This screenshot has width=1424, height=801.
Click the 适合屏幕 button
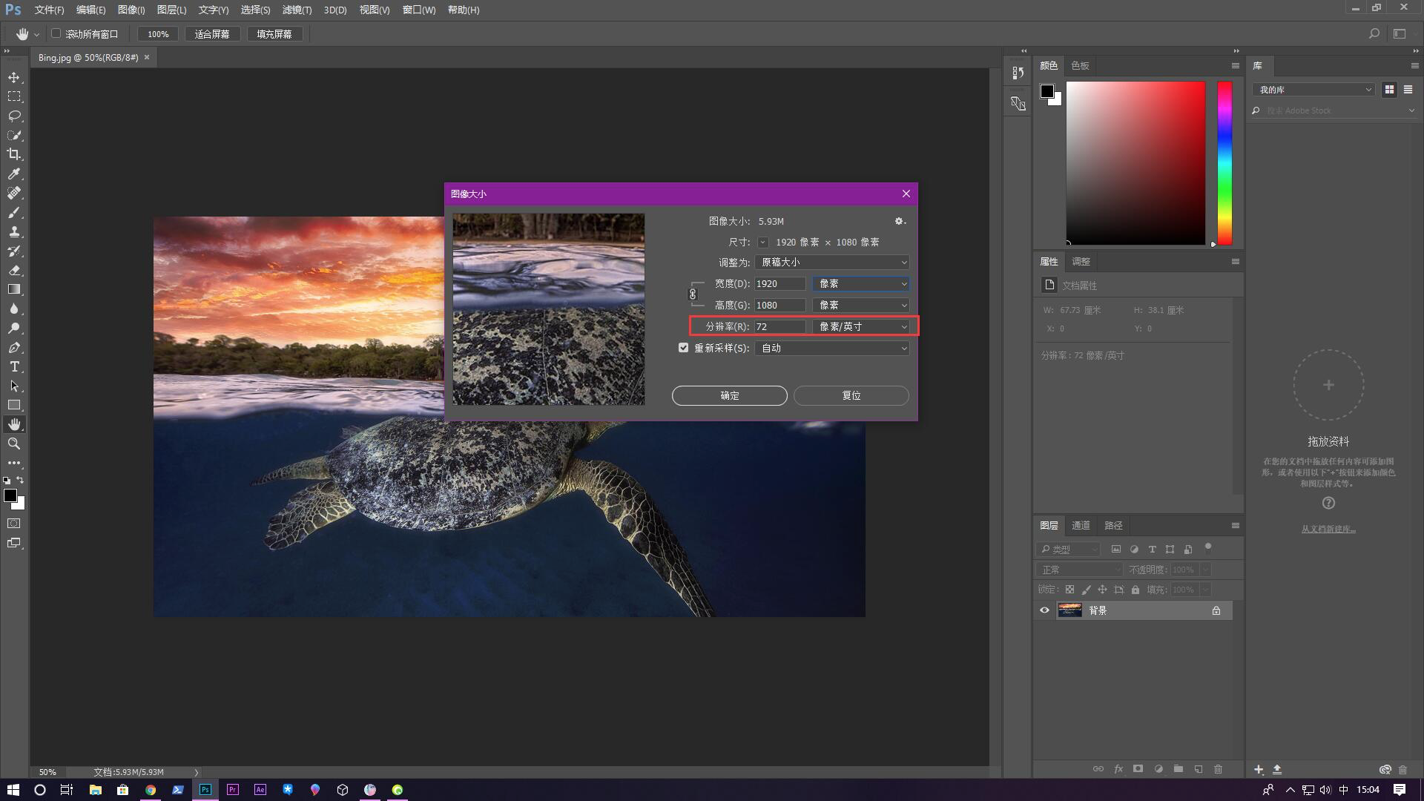[212, 34]
